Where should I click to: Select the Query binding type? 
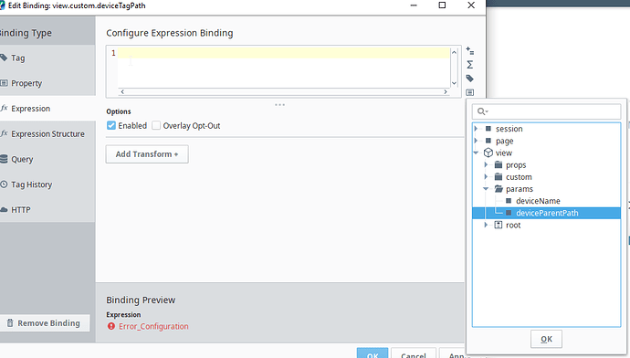47,159
